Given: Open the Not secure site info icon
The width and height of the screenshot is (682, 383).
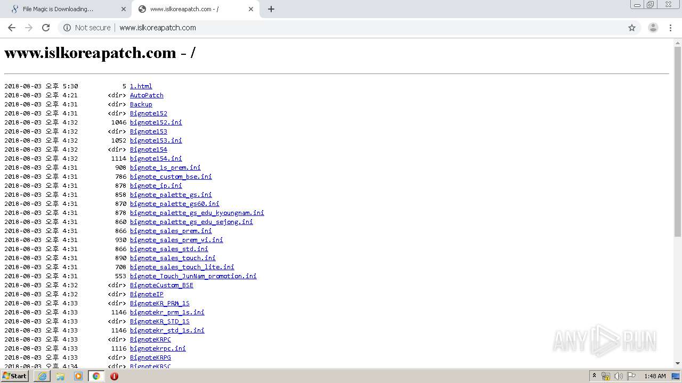Looking at the screenshot, I should pyautogui.click(x=67, y=28).
